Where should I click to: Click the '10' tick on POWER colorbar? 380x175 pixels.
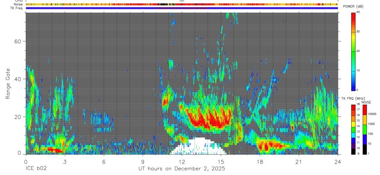coord(358,70)
